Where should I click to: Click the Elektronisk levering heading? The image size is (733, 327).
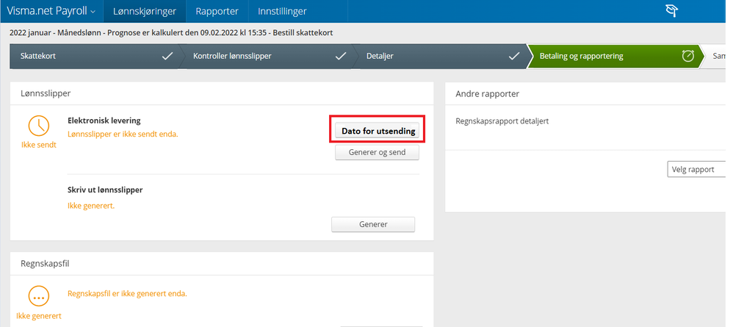[104, 121]
